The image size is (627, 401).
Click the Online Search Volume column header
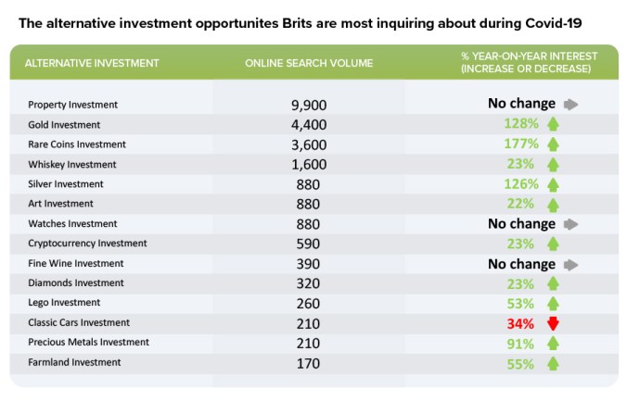coord(309,63)
